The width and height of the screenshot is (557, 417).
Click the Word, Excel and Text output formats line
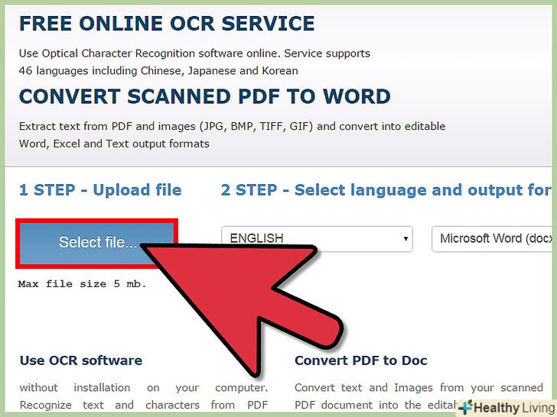[114, 144]
